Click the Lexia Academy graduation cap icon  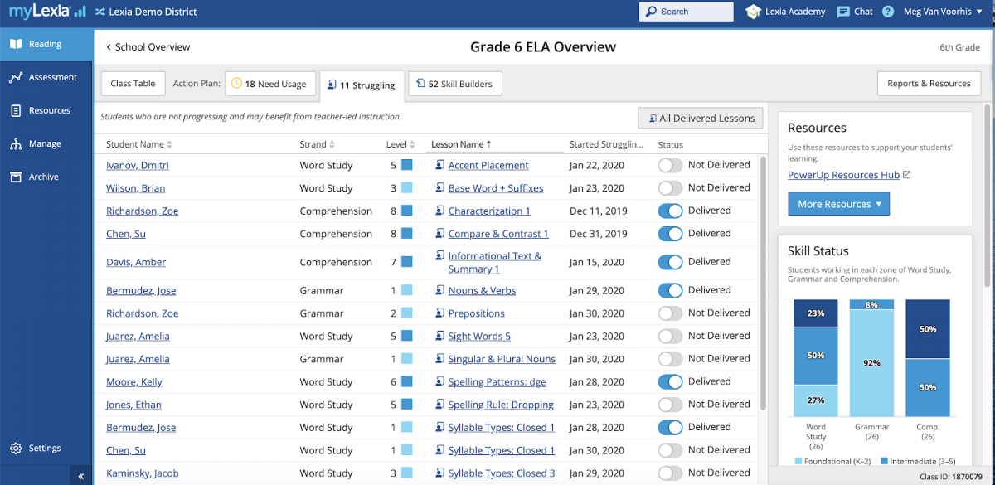click(753, 12)
